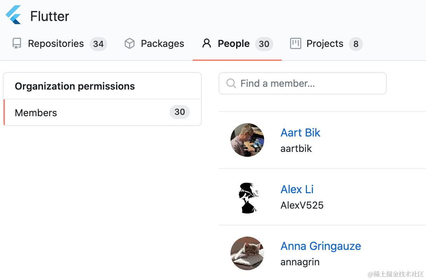Viewport: 426px width, 280px height.
Task: Click the Projects board icon
Action: click(295, 43)
